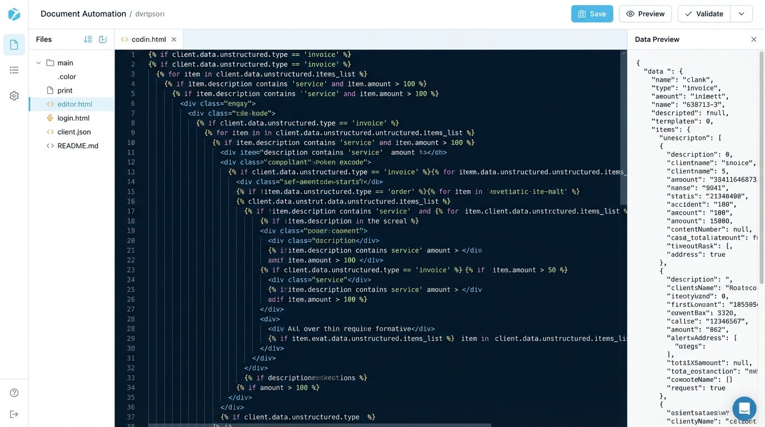Click the Preview button
The image size is (765, 427).
[x=645, y=14]
